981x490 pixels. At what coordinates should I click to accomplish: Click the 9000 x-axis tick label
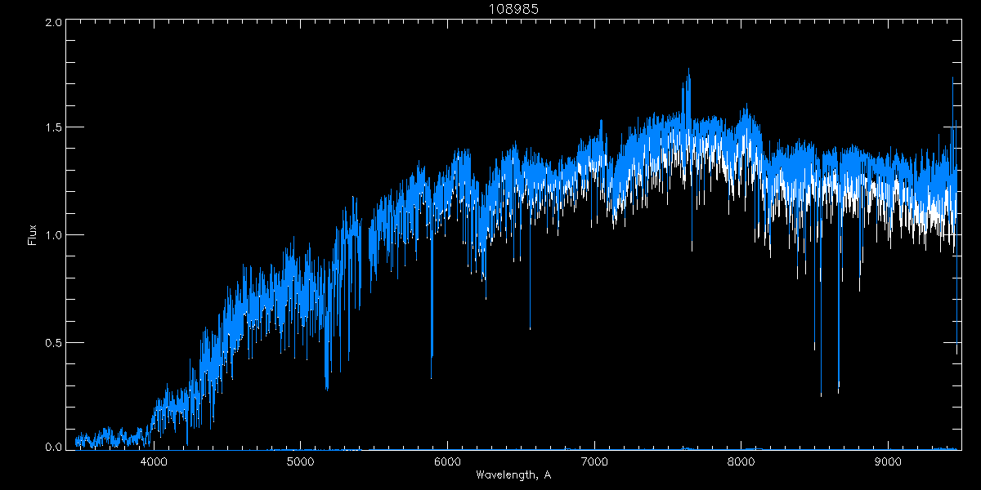tap(888, 462)
